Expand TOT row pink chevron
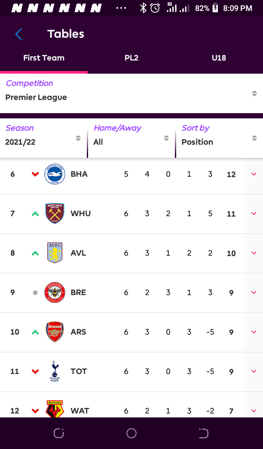Viewport: 263px width, 449px height. point(254,371)
